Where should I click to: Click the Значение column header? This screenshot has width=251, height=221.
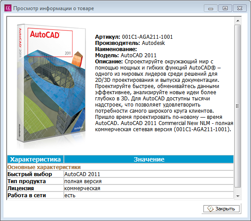click(149, 159)
